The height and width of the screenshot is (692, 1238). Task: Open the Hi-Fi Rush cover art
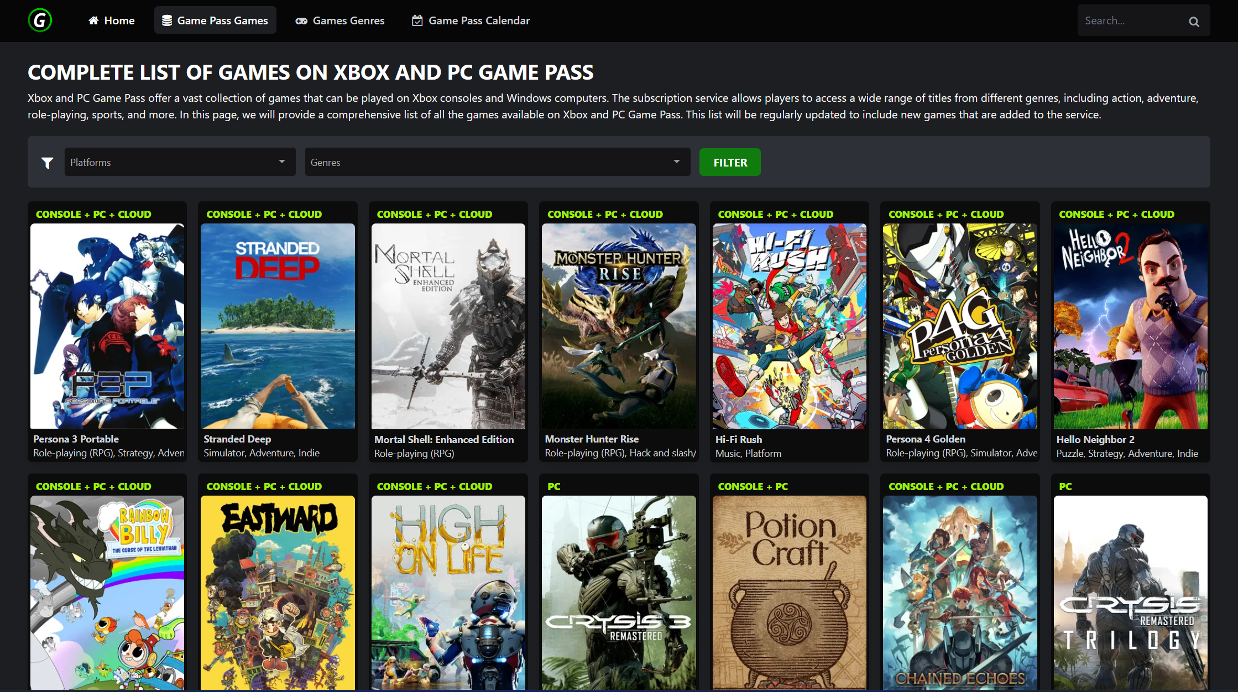pos(790,326)
